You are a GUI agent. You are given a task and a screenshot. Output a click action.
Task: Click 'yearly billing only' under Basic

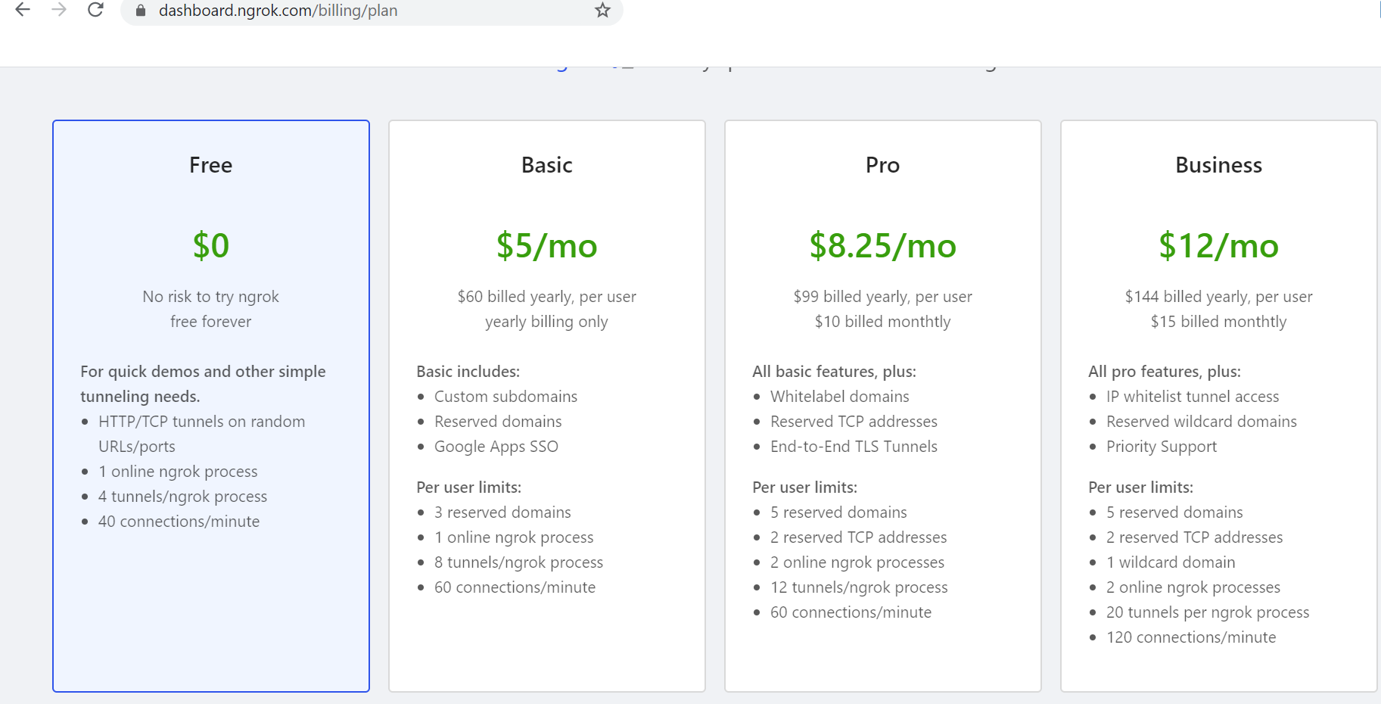tap(547, 322)
